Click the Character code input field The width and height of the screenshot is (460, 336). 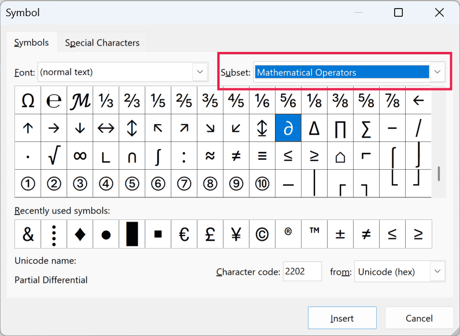pos(302,271)
